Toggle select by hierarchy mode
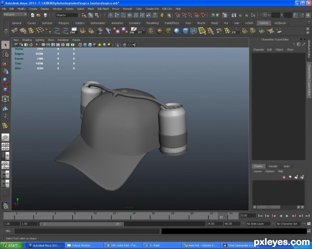312x249 pixels. point(84,15)
